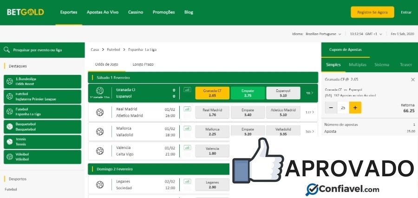Open 1.Bundesliga Odds Boost soccer icon

(x=10, y=81)
